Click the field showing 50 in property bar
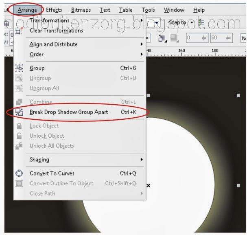The width and height of the screenshot is (247, 235). (221, 38)
